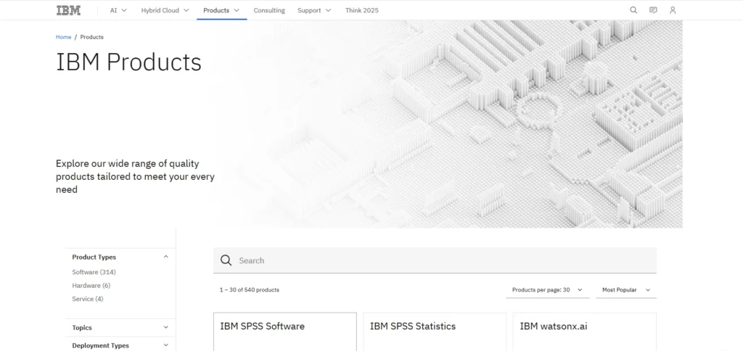Open the site search magnifier icon in header
The width and height of the screenshot is (743, 351).
point(633,10)
